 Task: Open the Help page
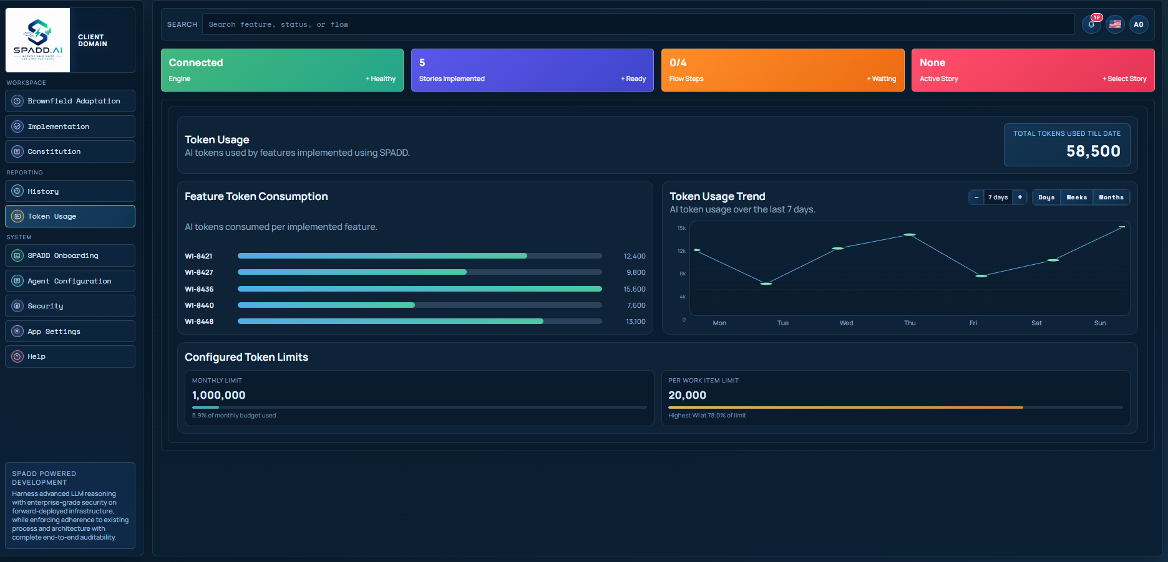pos(70,356)
